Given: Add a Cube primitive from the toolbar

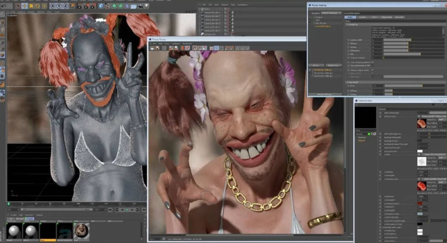Looking at the screenshot, I should [101, 6].
